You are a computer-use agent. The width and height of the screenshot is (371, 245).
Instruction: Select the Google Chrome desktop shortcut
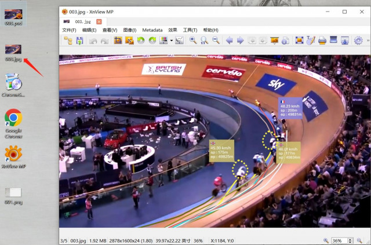pyautogui.click(x=13, y=123)
